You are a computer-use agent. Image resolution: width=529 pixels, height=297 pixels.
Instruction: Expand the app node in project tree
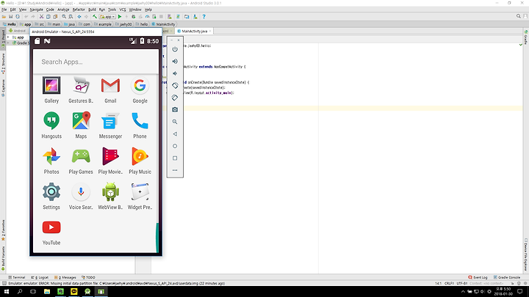pyautogui.click(x=8, y=37)
